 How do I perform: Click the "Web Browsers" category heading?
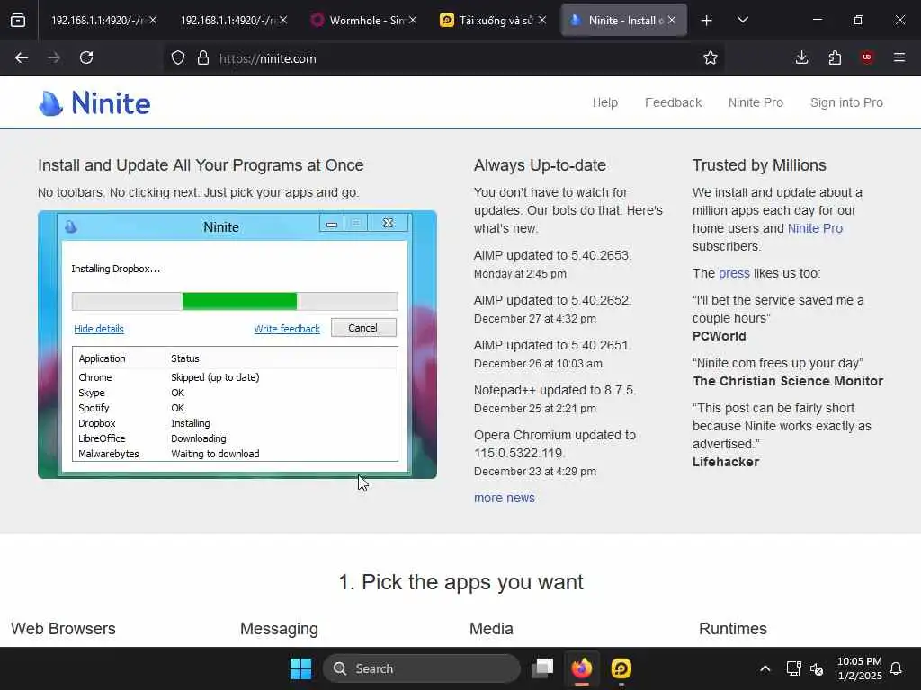(x=64, y=629)
